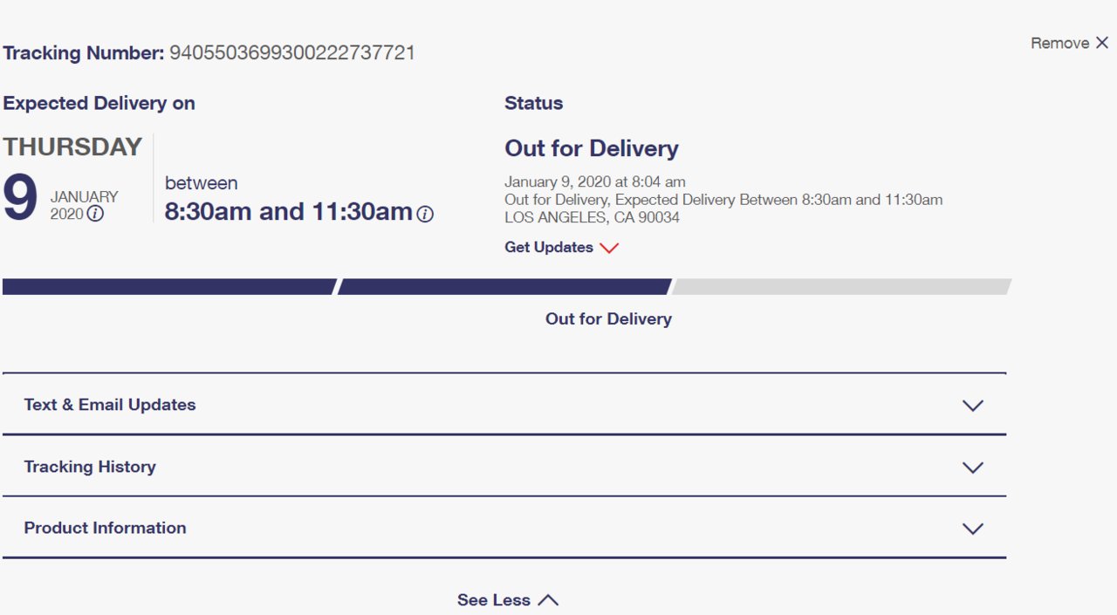Click the chevron on the Tracking History row

tap(972, 467)
